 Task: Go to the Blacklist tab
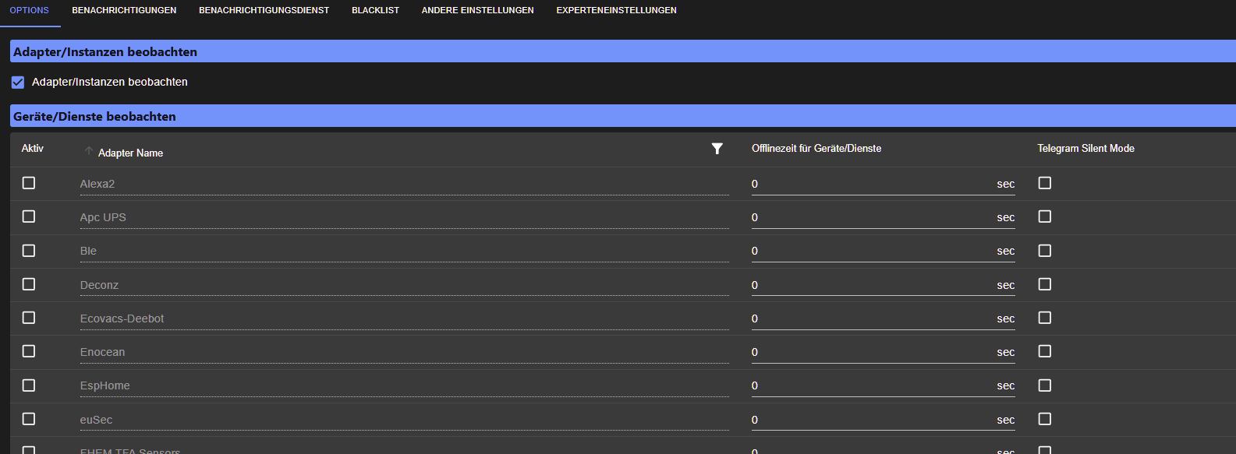pos(375,10)
